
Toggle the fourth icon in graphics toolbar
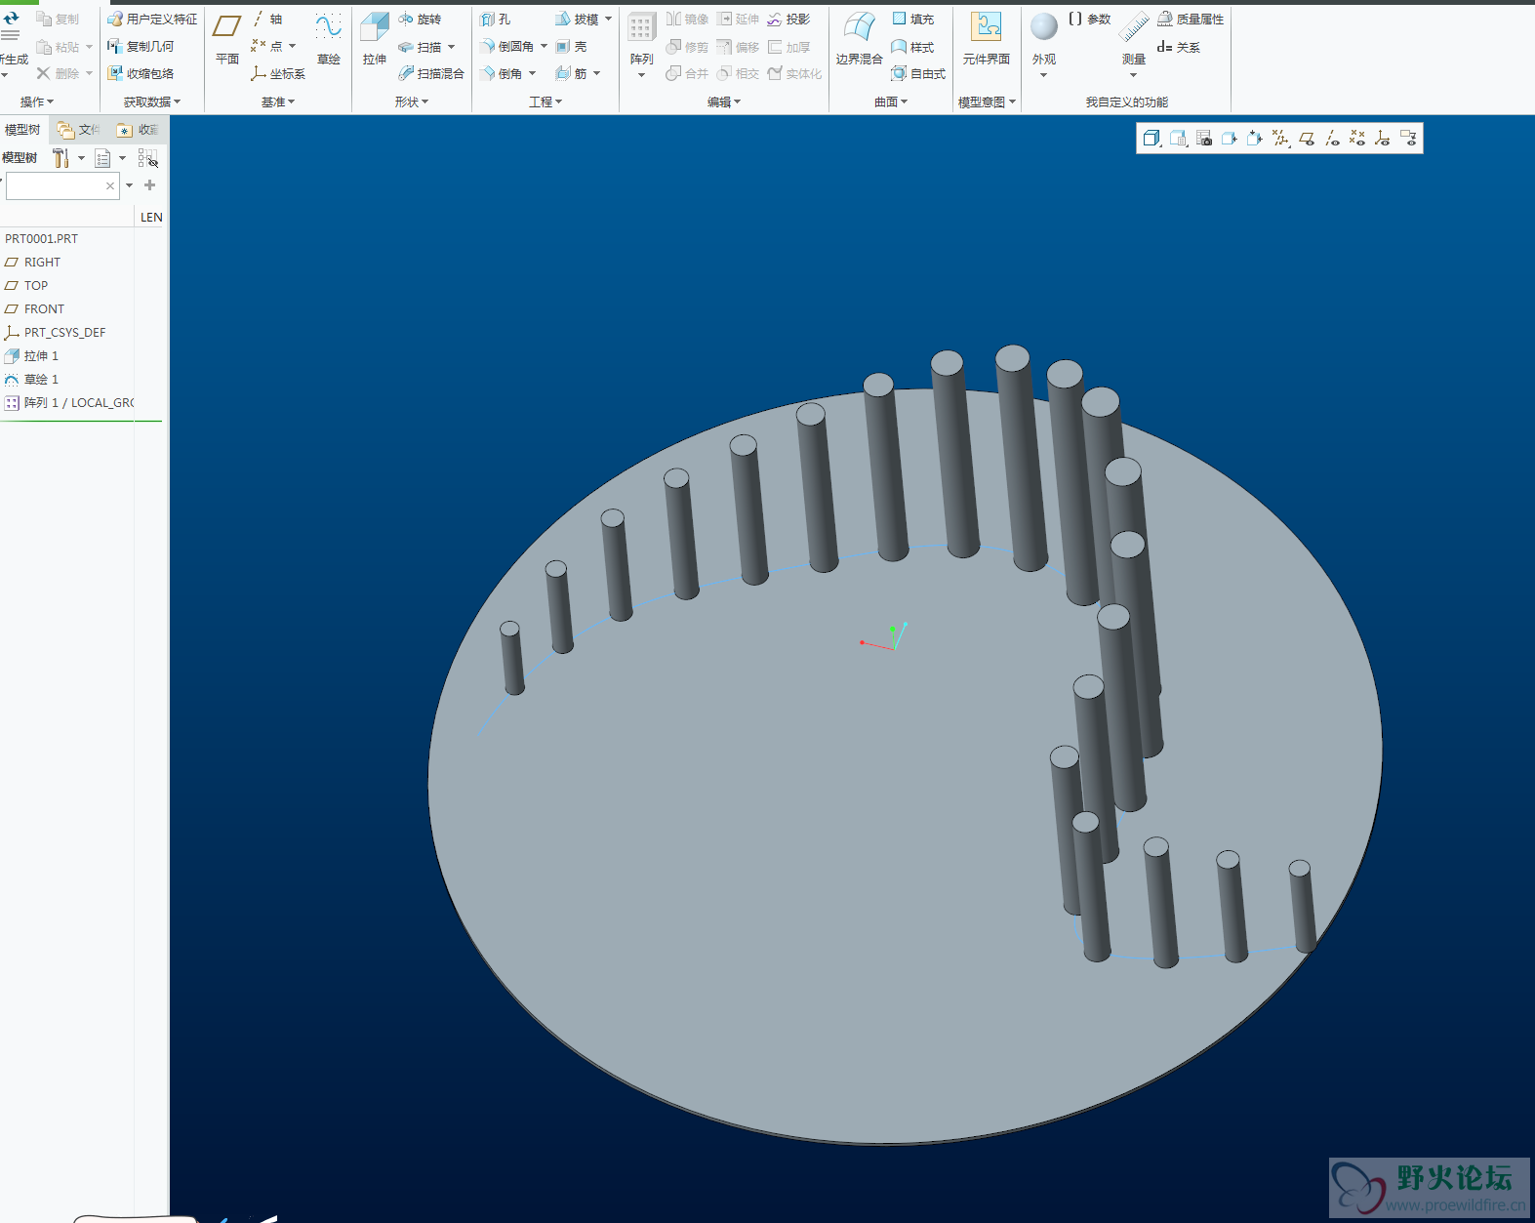1229,139
